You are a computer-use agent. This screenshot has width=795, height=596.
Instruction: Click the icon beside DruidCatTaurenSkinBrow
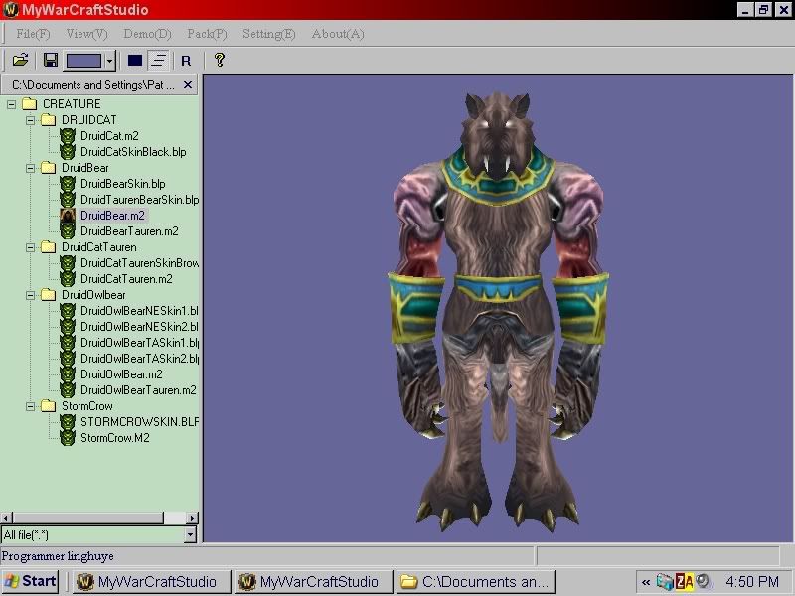click(68, 263)
